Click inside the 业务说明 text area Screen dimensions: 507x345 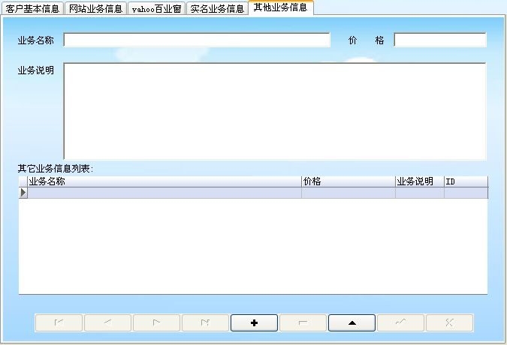click(275, 111)
